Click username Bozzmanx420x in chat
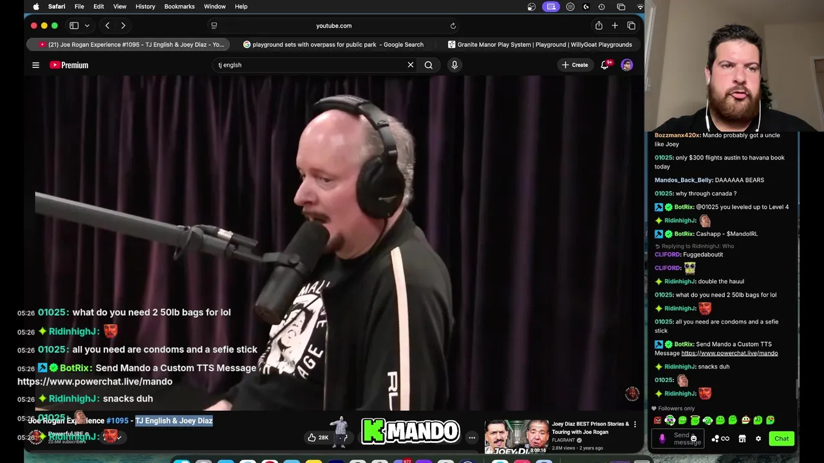The height and width of the screenshot is (463, 824). click(x=677, y=135)
